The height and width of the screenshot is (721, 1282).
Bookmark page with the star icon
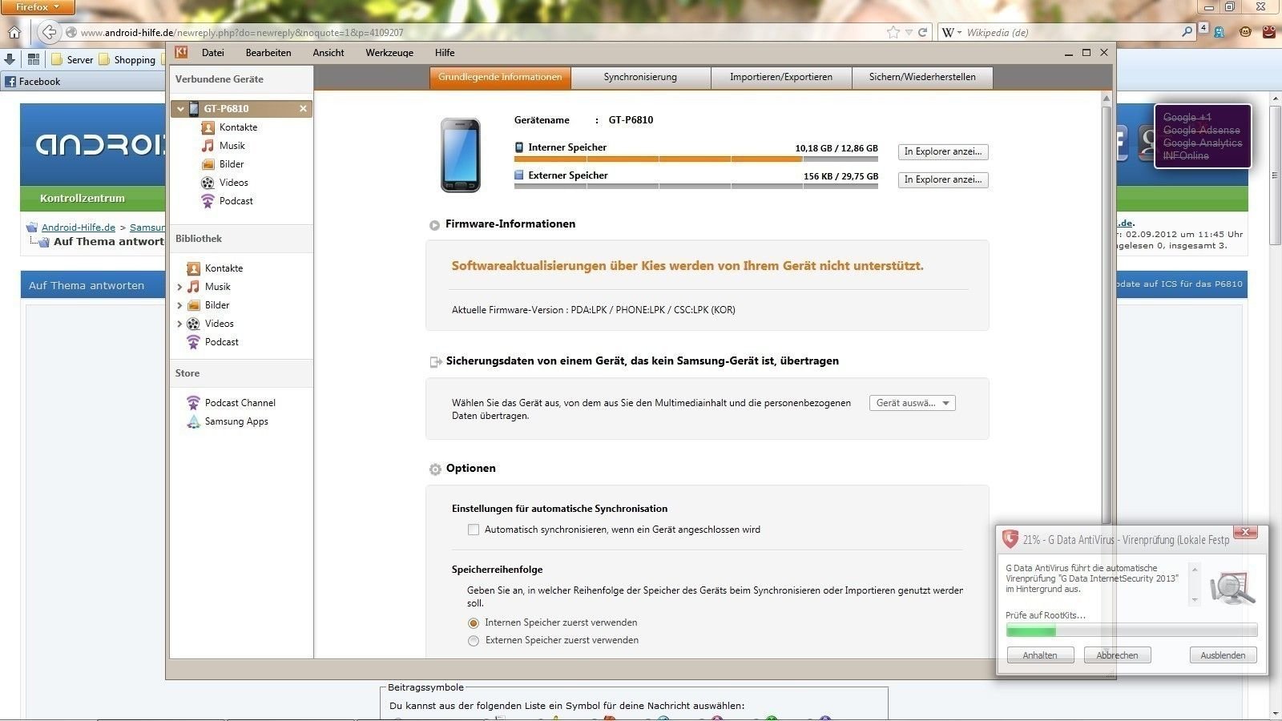pos(893,32)
